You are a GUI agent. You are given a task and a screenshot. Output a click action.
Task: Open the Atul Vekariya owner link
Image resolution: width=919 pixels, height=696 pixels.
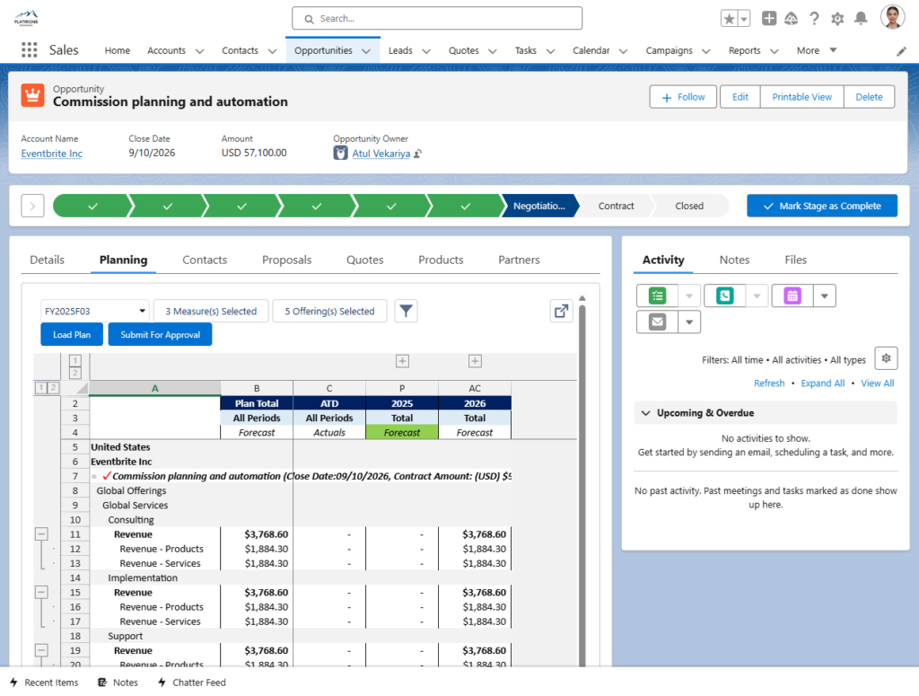click(x=381, y=154)
